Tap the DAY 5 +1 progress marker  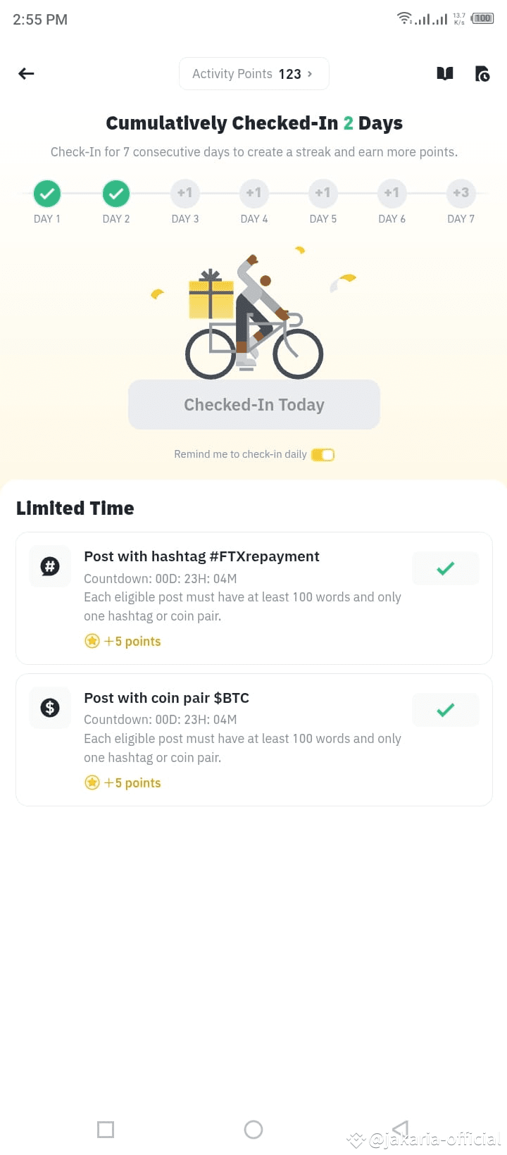click(323, 193)
